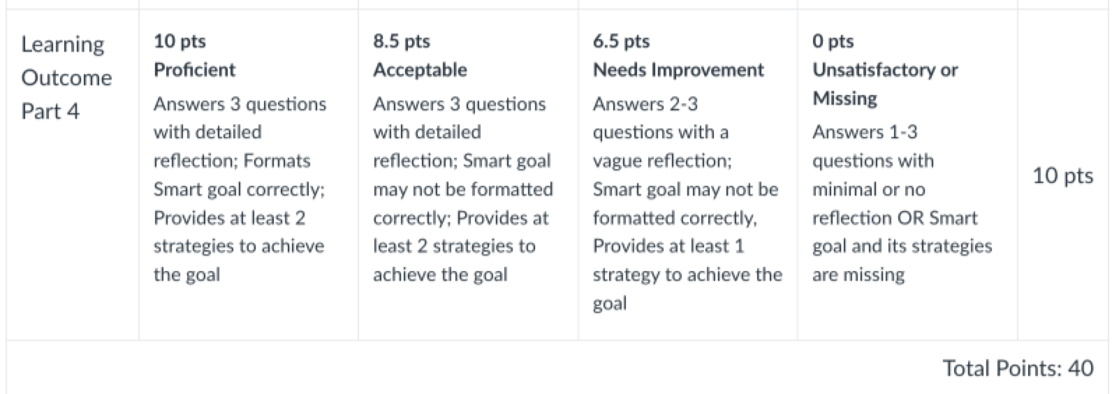Click the 10 pts criterion score cell
The image size is (1112, 394).
tap(1062, 175)
